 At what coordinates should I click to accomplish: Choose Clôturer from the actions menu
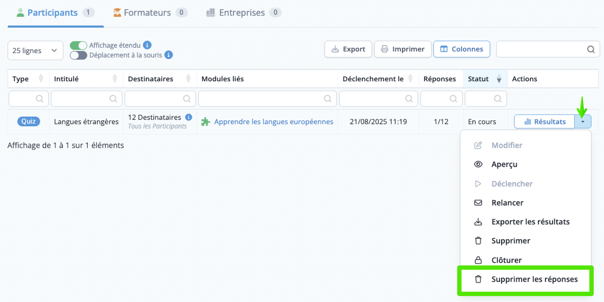[x=506, y=260]
